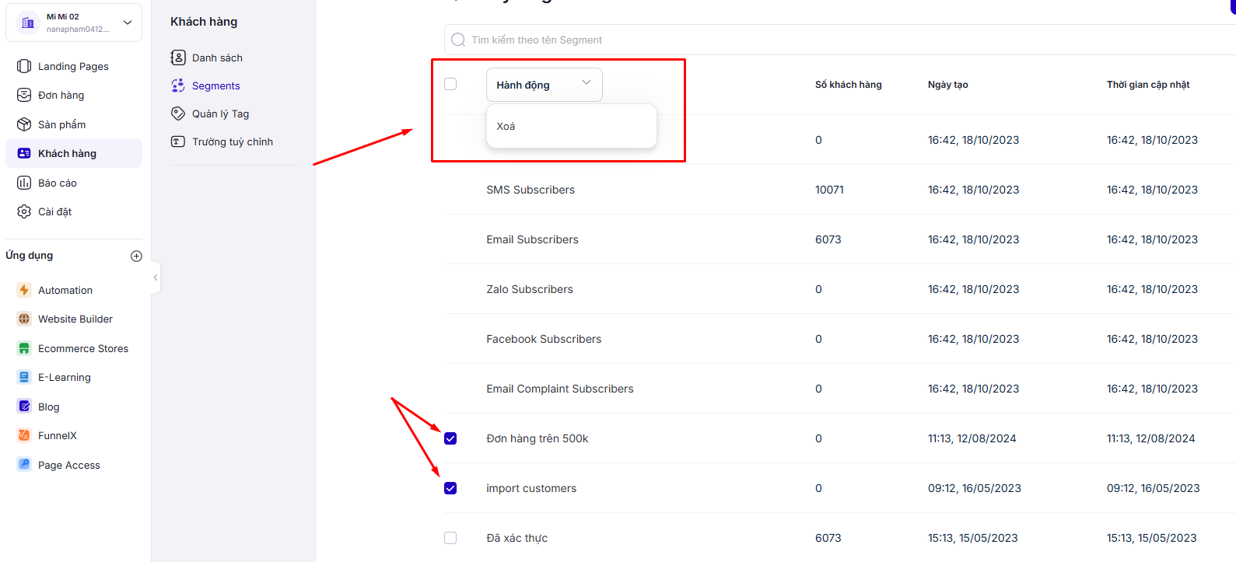Choose Xoá from the action menu
Viewport: 1236px width, 562px height.
(506, 126)
